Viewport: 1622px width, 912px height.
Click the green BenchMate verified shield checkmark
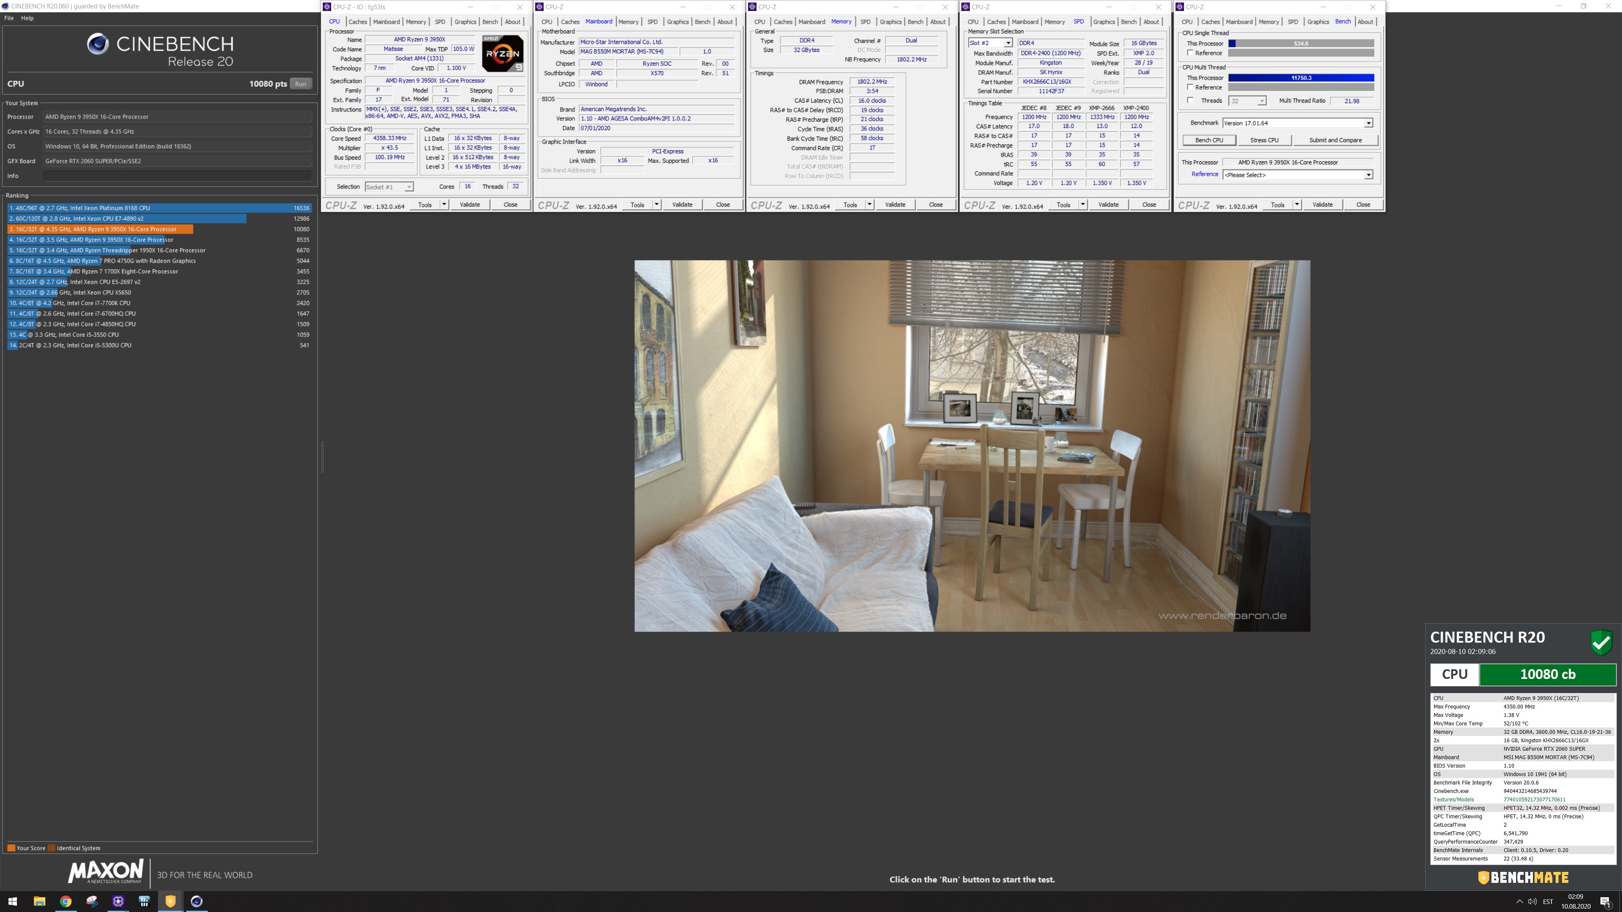pyautogui.click(x=1601, y=643)
